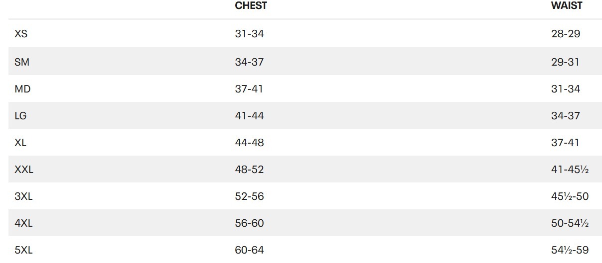Screen dimensions: 602x263
Task: Click waist measurement 41-45½
Action: (x=570, y=170)
